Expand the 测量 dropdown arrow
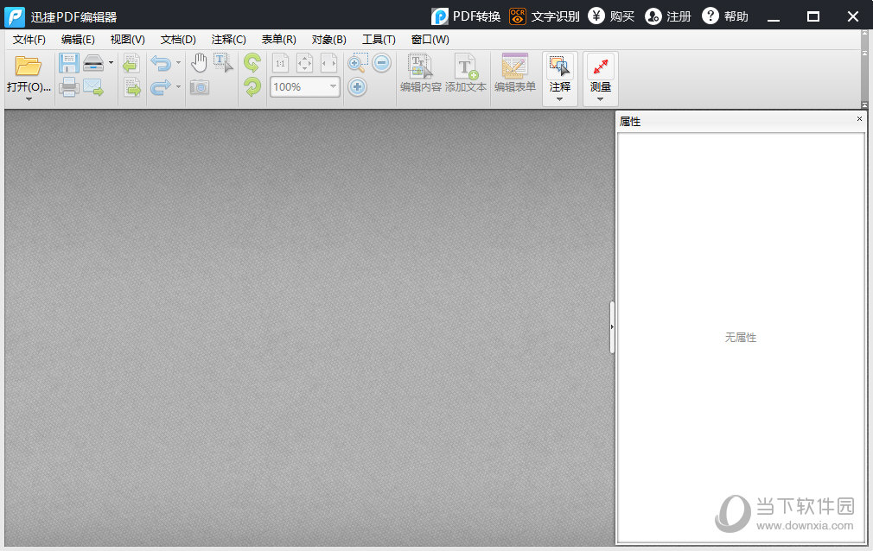873x551 pixels. tap(600, 99)
